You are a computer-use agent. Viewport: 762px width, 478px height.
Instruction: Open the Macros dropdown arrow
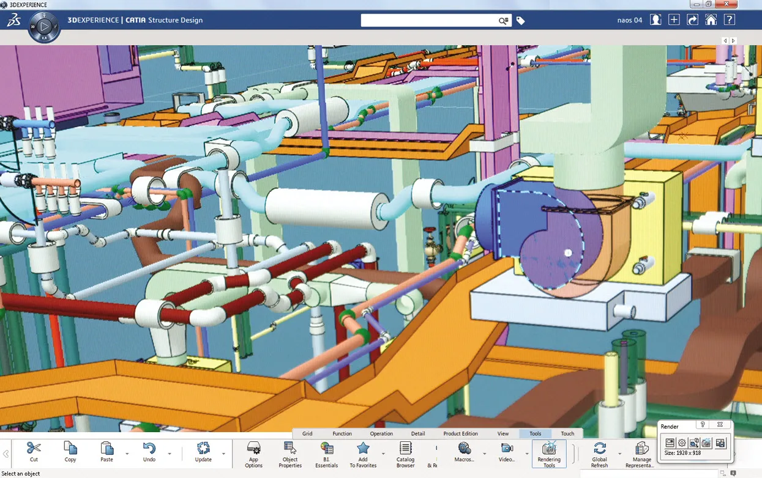click(484, 454)
